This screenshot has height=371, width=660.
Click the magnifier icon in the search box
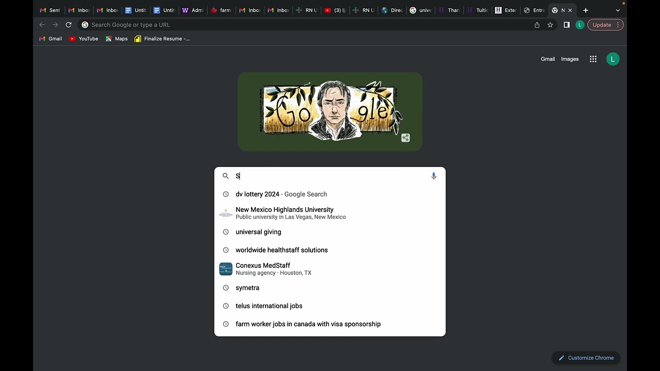pyautogui.click(x=225, y=176)
